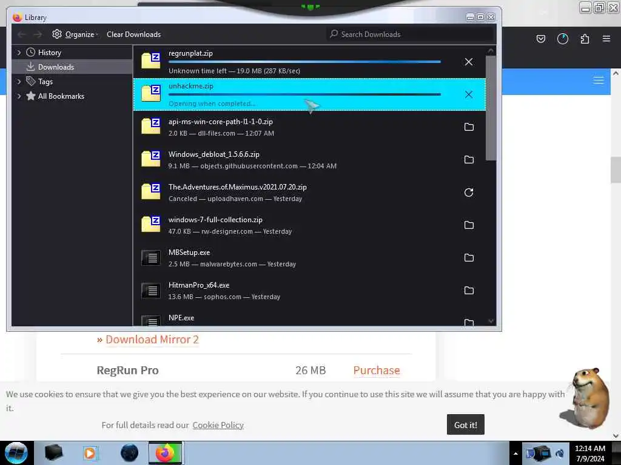Cancel the regrunplat.zip download
Screen dimensions: 621x465
469,62
